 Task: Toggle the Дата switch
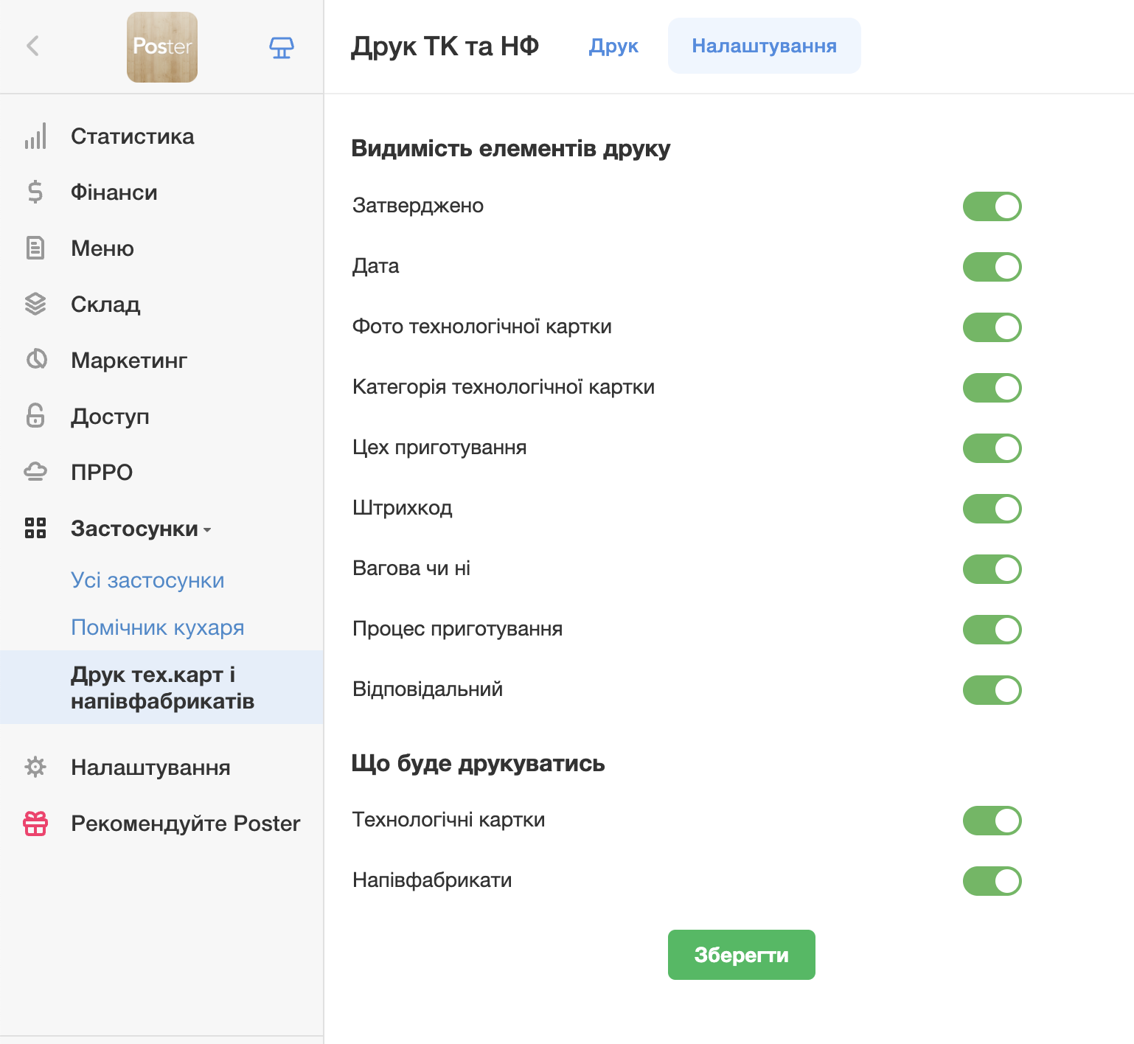(x=992, y=267)
